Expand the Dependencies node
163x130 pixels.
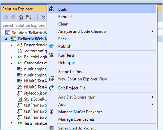coord(12,45)
